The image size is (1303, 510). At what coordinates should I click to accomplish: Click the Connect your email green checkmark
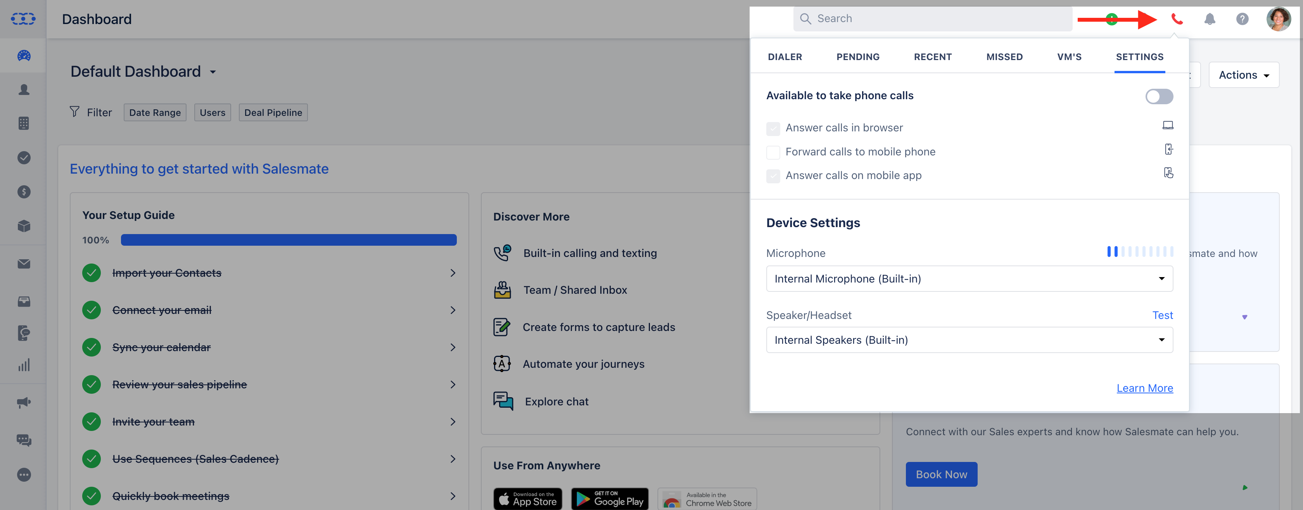[92, 310]
